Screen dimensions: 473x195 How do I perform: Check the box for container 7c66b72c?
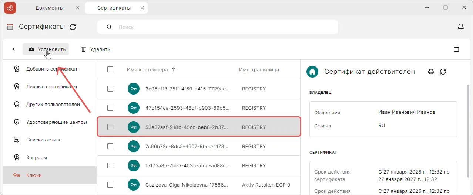point(110,146)
